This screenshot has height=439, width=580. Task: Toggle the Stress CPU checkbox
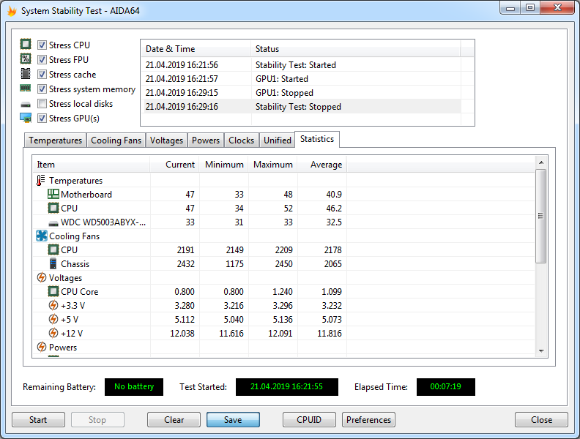click(x=42, y=45)
